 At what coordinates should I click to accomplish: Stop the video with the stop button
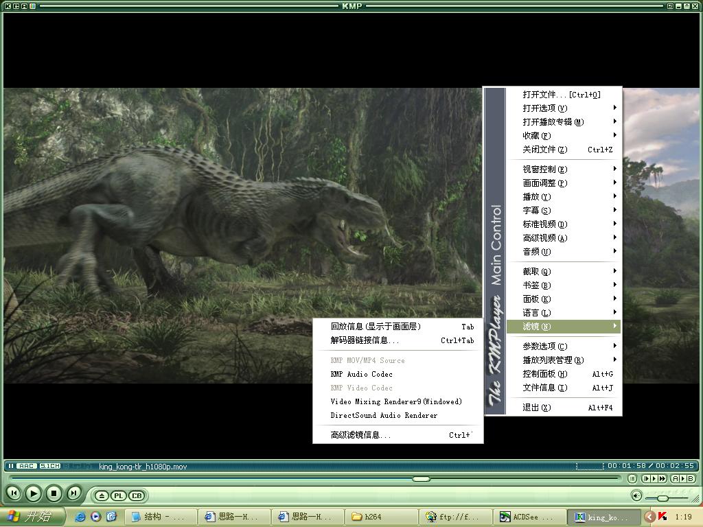tap(54, 493)
